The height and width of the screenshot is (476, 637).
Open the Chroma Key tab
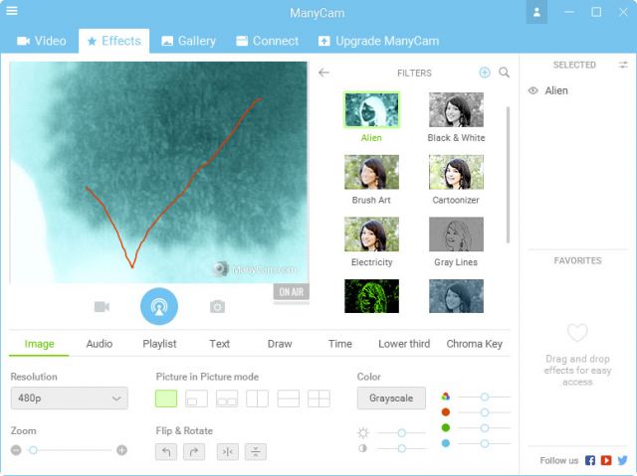(475, 344)
